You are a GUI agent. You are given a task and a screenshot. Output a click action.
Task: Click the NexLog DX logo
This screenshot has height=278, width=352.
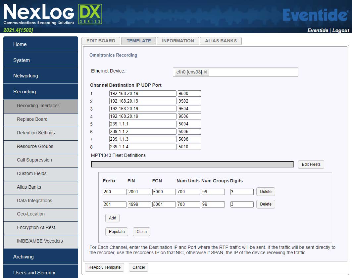[x=53, y=15]
